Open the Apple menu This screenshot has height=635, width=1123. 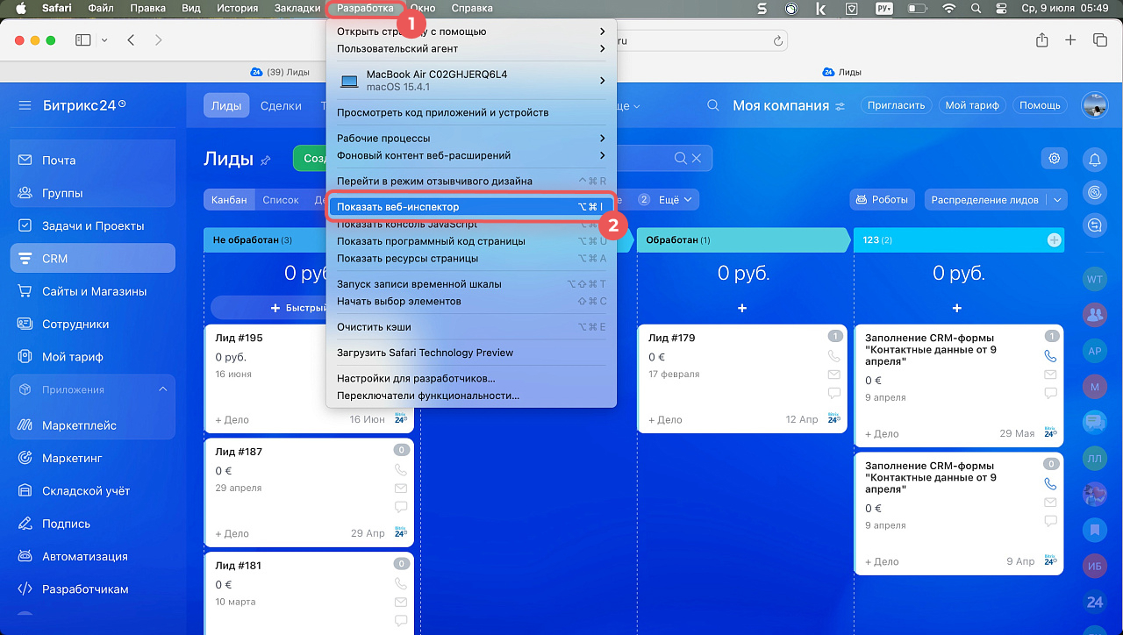point(21,9)
